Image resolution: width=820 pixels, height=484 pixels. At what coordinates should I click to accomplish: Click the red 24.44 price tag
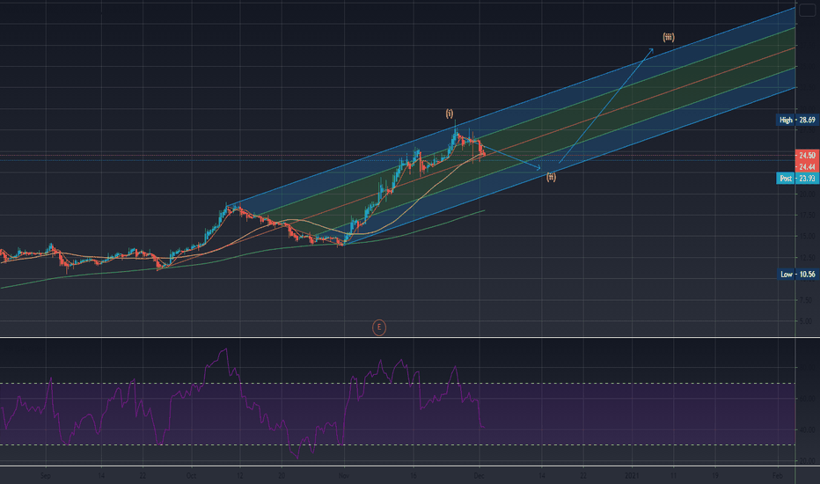coord(807,167)
